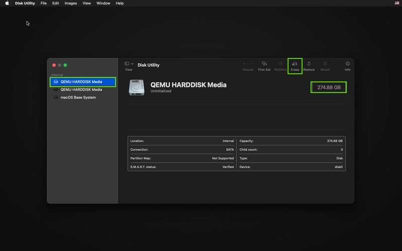Click the "Child count:" label
The image size is (402, 251).
click(248, 150)
